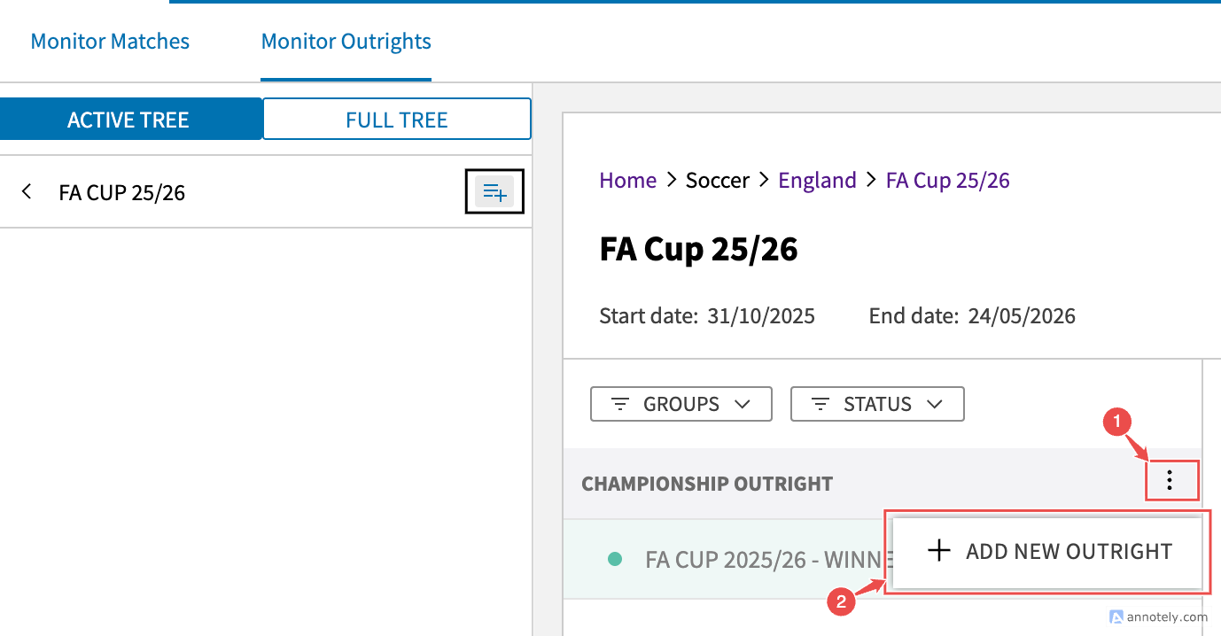Image resolution: width=1221 pixels, height=636 pixels.
Task: Click the filter icon on the Status button
Action: click(x=820, y=405)
